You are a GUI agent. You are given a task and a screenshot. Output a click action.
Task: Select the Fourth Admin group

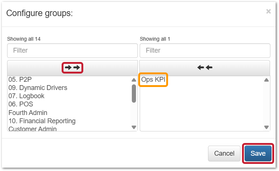pos(28,112)
